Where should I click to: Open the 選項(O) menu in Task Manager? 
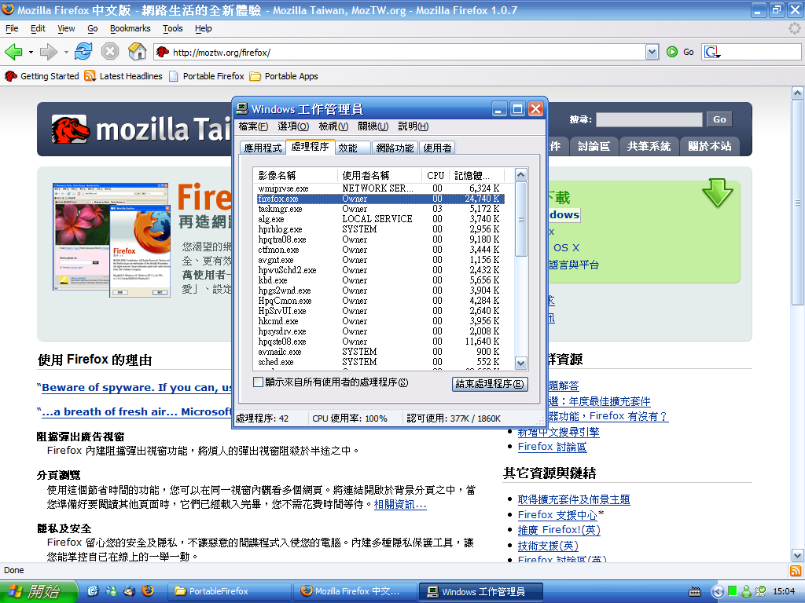tap(293, 126)
